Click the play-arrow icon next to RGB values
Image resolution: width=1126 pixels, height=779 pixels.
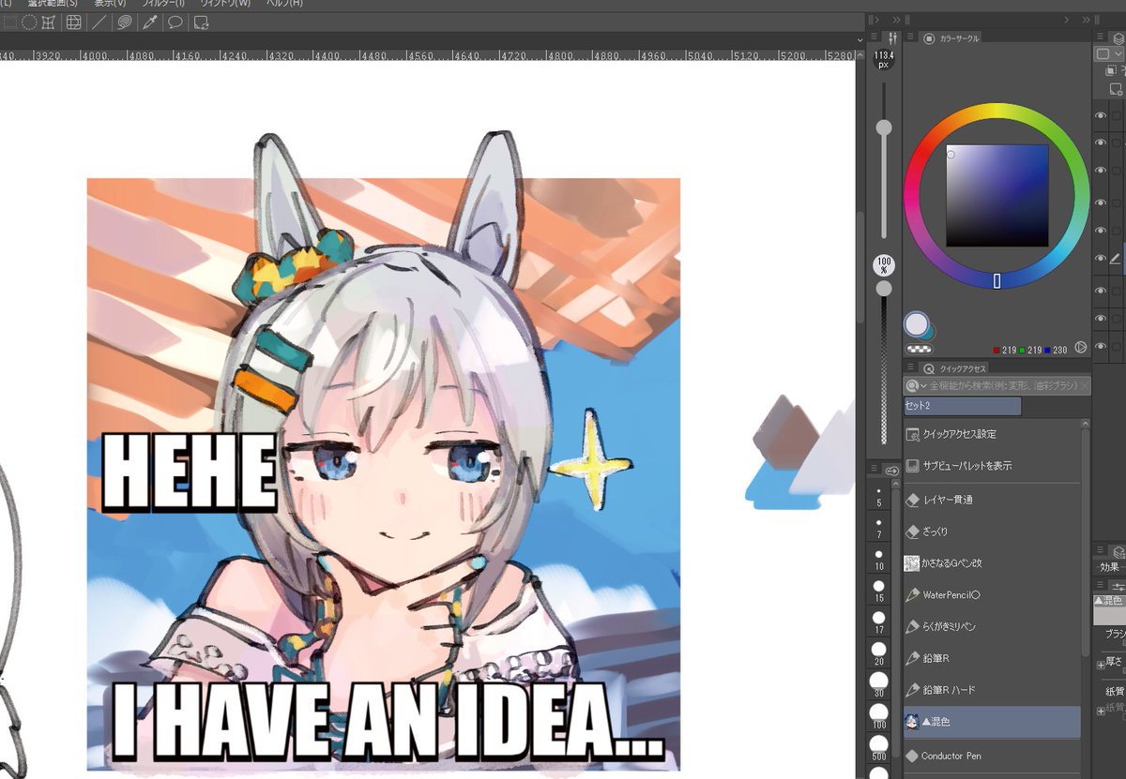tap(1080, 347)
